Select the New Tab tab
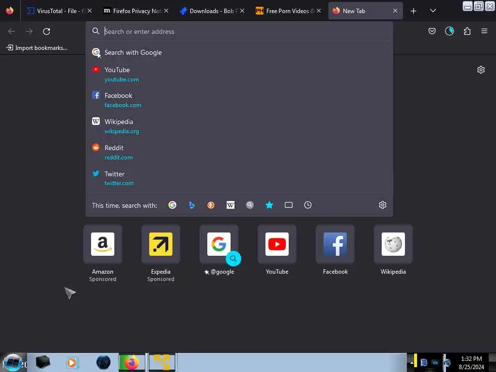 pyautogui.click(x=365, y=11)
